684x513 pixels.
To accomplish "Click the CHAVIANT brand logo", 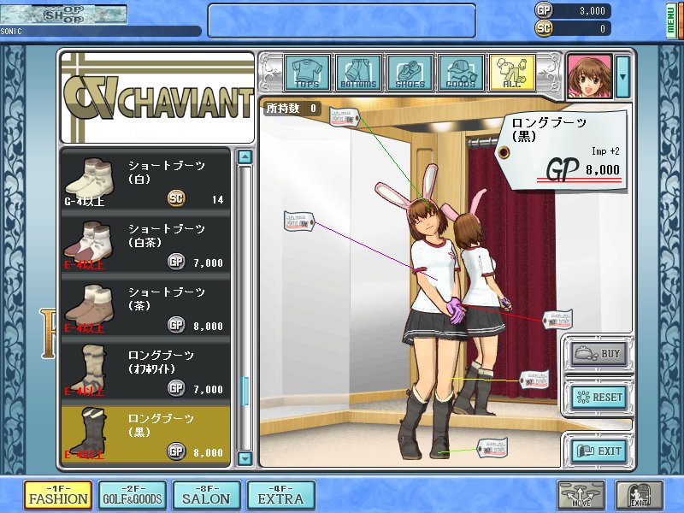I will point(158,97).
